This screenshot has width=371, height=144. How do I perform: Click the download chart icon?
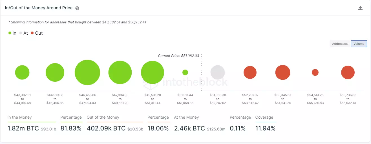tap(360, 8)
